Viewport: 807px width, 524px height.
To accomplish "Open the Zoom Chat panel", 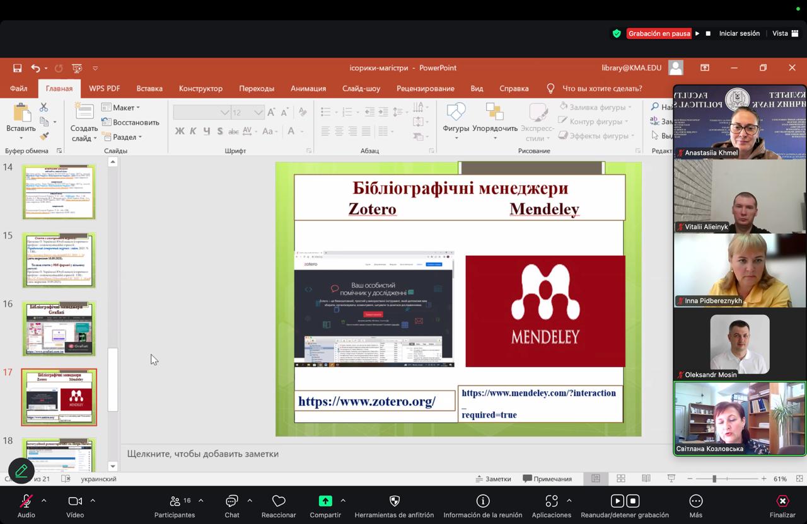I will click(x=232, y=506).
